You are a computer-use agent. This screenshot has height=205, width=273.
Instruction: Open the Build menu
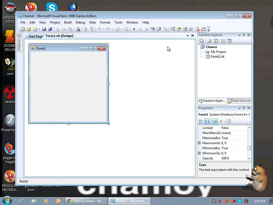[x=68, y=22]
